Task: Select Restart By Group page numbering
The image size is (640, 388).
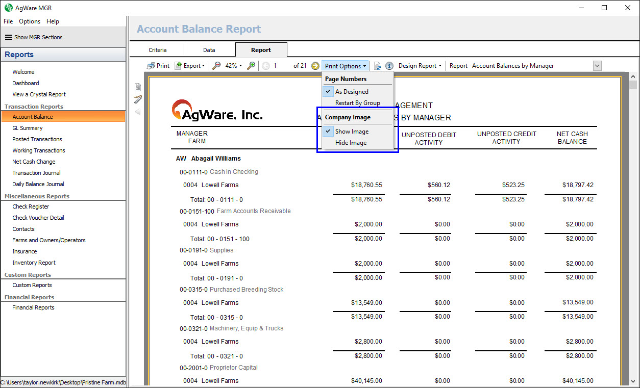Action: [357, 103]
